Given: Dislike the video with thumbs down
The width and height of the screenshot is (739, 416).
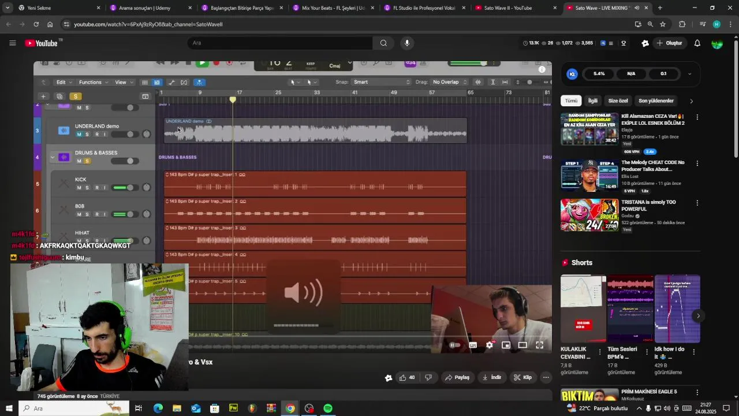Looking at the screenshot, I should [428, 378].
